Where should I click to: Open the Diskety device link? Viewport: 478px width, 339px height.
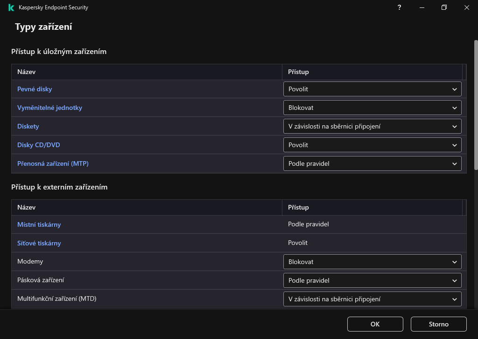click(x=28, y=126)
